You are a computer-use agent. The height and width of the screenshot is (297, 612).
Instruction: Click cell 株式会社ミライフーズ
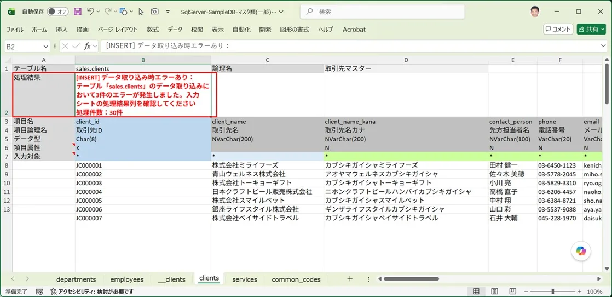(x=267, y=165)
